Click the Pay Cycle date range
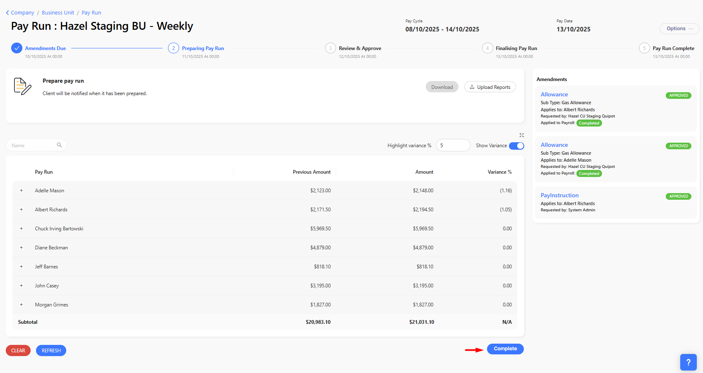Image resolution: width=703 pixels, height=373 pixels. pos(442,29)
